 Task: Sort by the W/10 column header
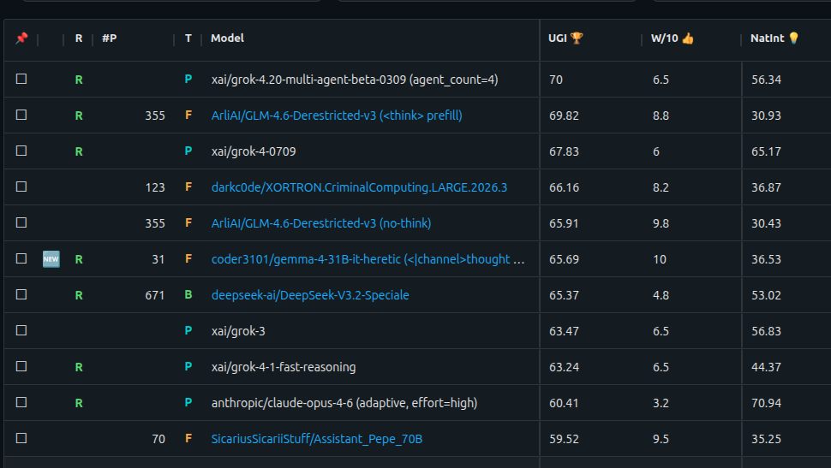click(672, 39)
